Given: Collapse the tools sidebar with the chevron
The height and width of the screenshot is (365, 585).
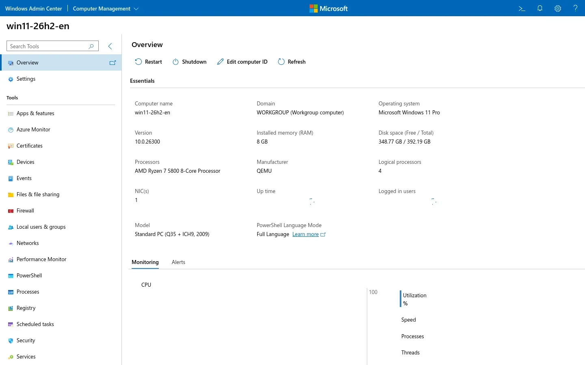Looking at the screenshot, I should (110, 46).
